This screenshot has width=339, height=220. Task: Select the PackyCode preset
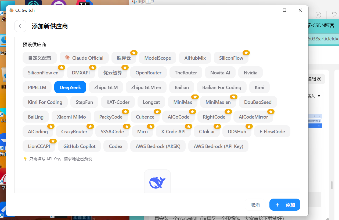[x=111, y=117]
